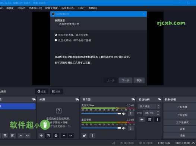The image size is (196, 146).
Task: Move source up in Sources panel
Action: (x=64, y=136)
